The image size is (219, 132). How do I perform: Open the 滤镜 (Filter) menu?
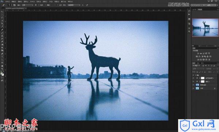point(45,1)
